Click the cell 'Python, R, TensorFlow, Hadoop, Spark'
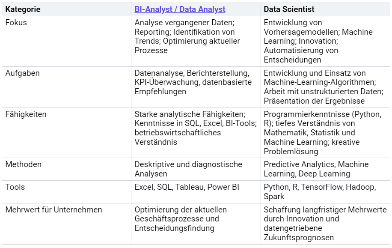The image size is (392, 248). pyautogui.click(x=325, y=192)
